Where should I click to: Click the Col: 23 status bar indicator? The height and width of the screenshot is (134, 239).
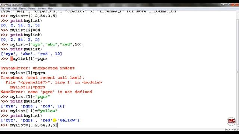235,130
